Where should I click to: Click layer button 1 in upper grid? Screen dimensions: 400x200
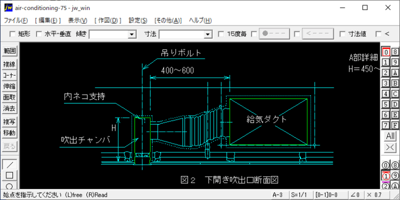click(x=386, y=63)
